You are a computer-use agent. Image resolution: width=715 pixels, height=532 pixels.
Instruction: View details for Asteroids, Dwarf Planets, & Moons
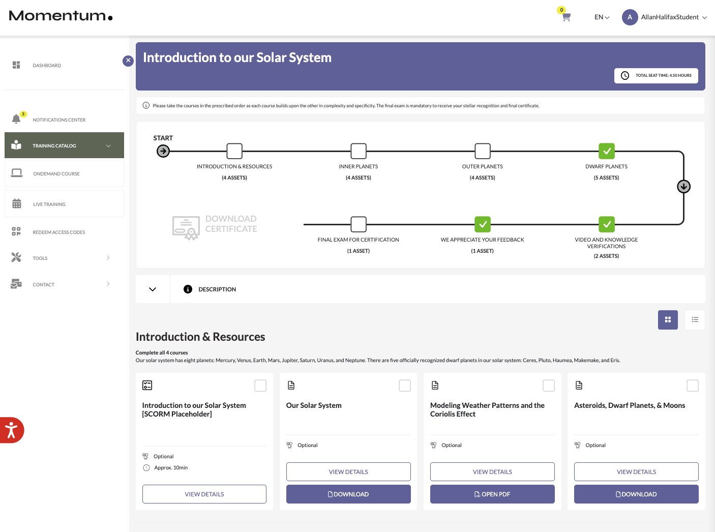click(x=636, y=472)
